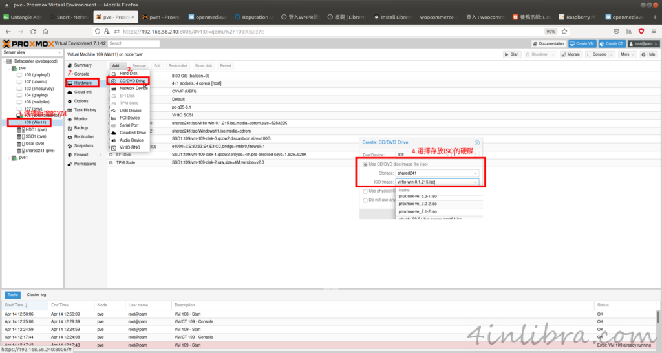Viewport: 662px width, 353px height.
Task: Click the Create VM button
Action: click(x=582, y=43)
